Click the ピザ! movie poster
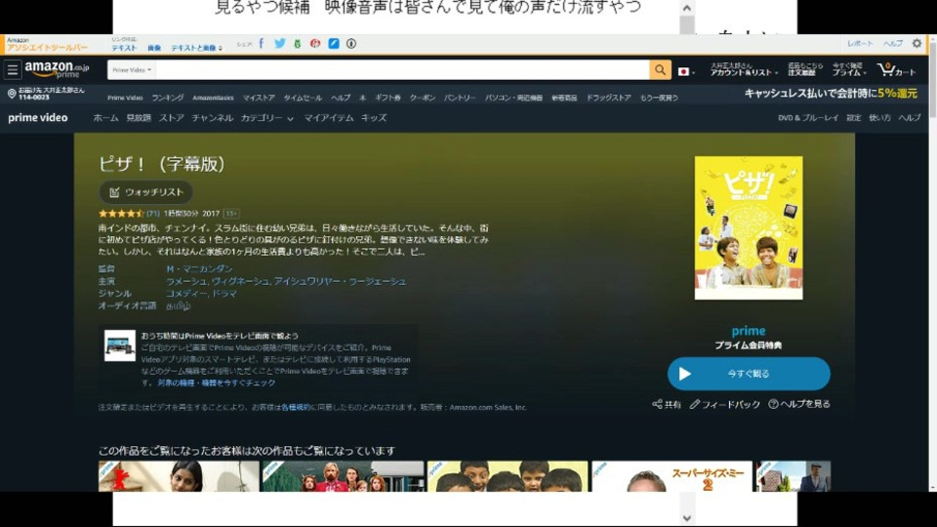 (749, 227)
